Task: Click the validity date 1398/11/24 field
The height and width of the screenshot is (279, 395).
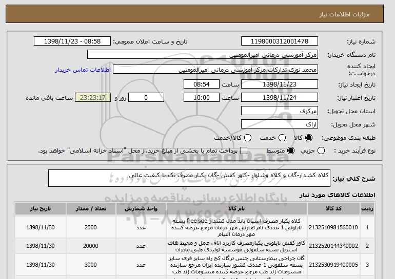Action: coord(280,98)
